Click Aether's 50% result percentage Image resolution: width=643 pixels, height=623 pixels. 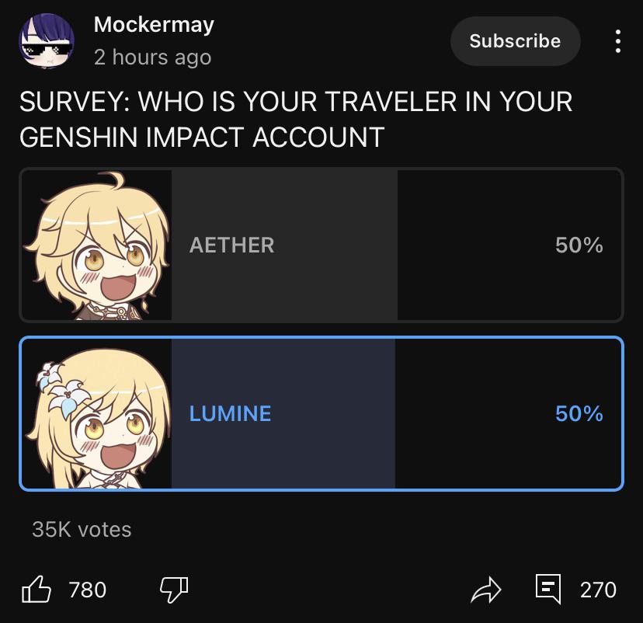point(579,245)
